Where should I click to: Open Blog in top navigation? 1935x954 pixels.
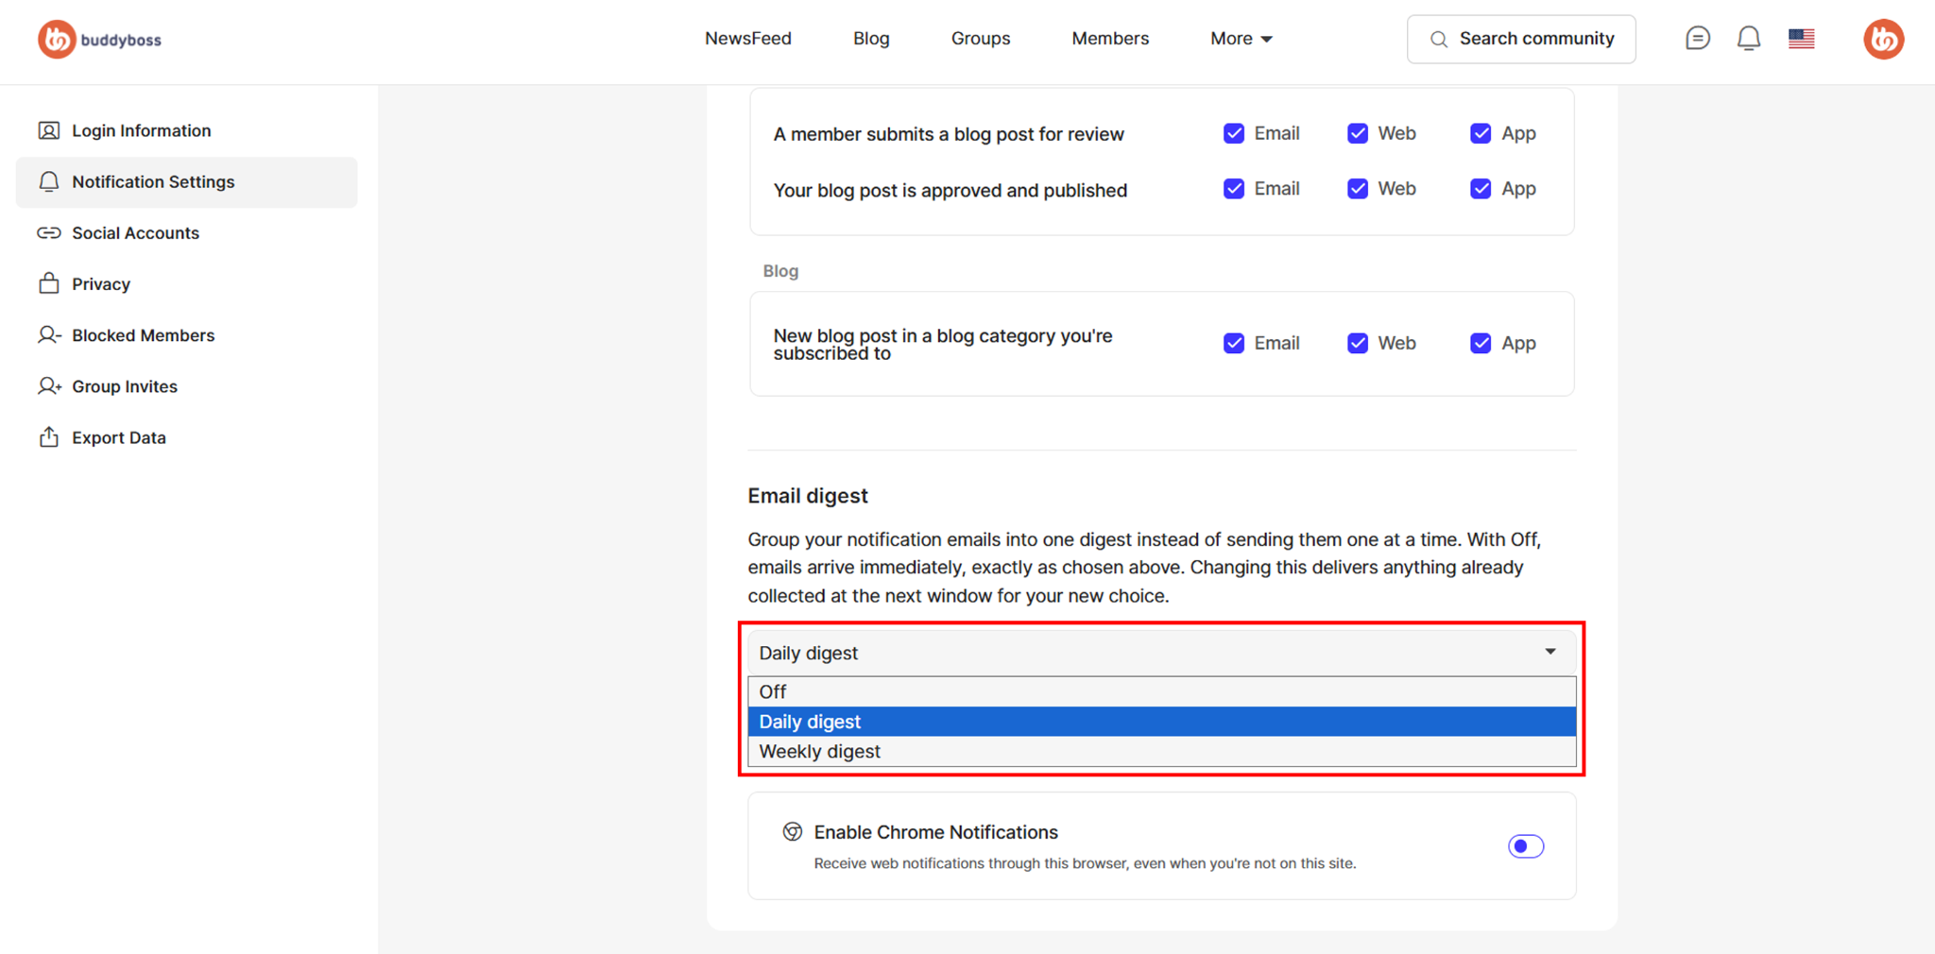click(871, 39)
